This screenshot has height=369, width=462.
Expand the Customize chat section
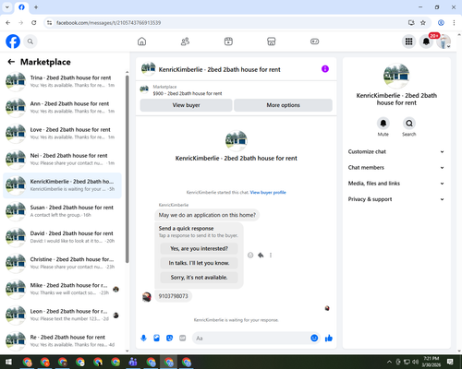point(396,151)
